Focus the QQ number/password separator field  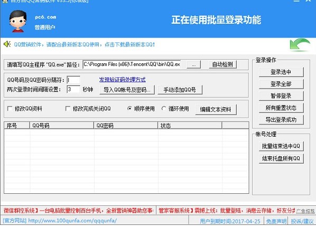(73, 80)
